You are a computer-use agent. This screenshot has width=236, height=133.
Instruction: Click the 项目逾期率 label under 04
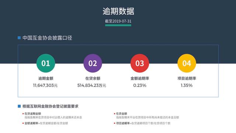187,78
